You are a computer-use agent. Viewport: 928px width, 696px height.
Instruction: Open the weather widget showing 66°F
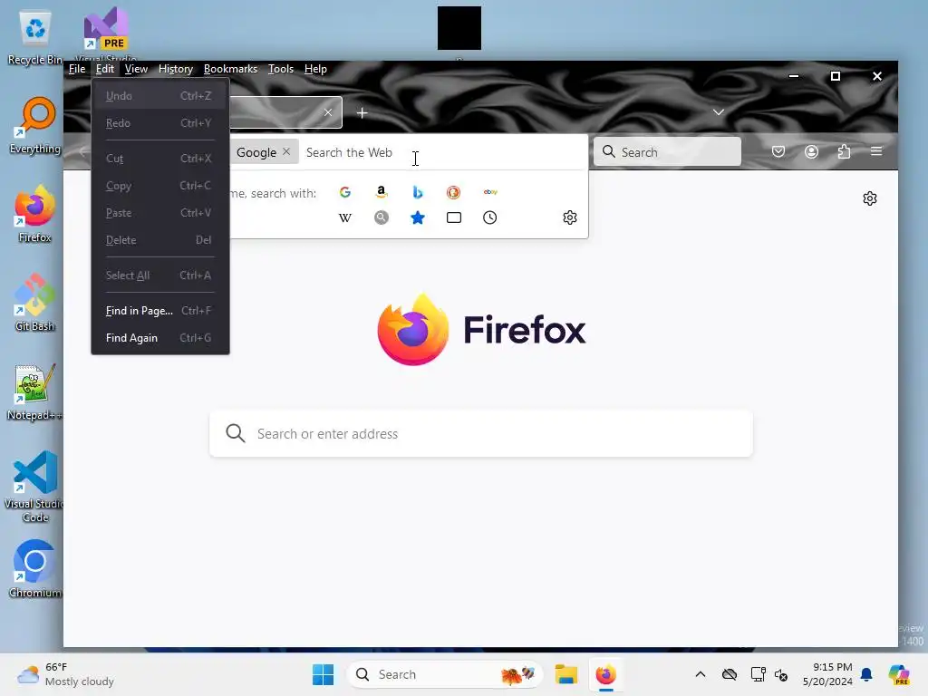[x=65, y=674]
